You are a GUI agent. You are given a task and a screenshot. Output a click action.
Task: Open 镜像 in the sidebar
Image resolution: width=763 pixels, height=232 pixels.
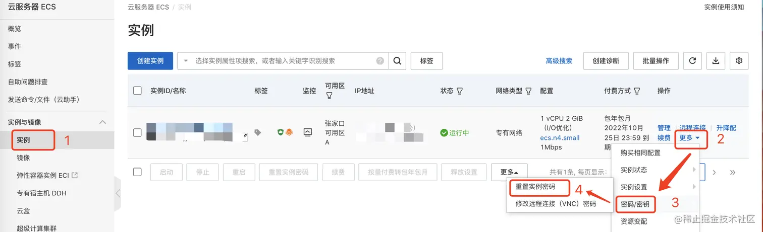[x=23, y=158]
